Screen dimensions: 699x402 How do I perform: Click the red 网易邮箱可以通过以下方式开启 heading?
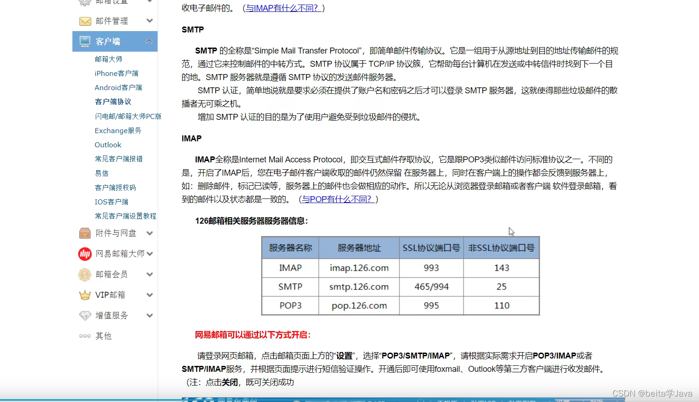click(x=253, y=335)
